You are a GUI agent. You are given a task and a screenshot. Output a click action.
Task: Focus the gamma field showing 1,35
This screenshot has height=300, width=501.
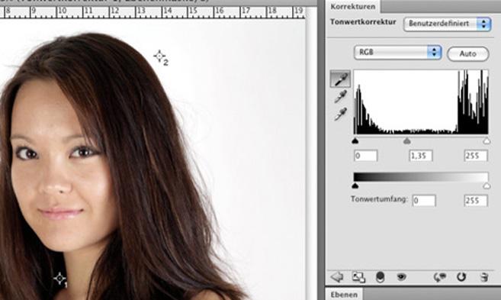click(421, 156)
